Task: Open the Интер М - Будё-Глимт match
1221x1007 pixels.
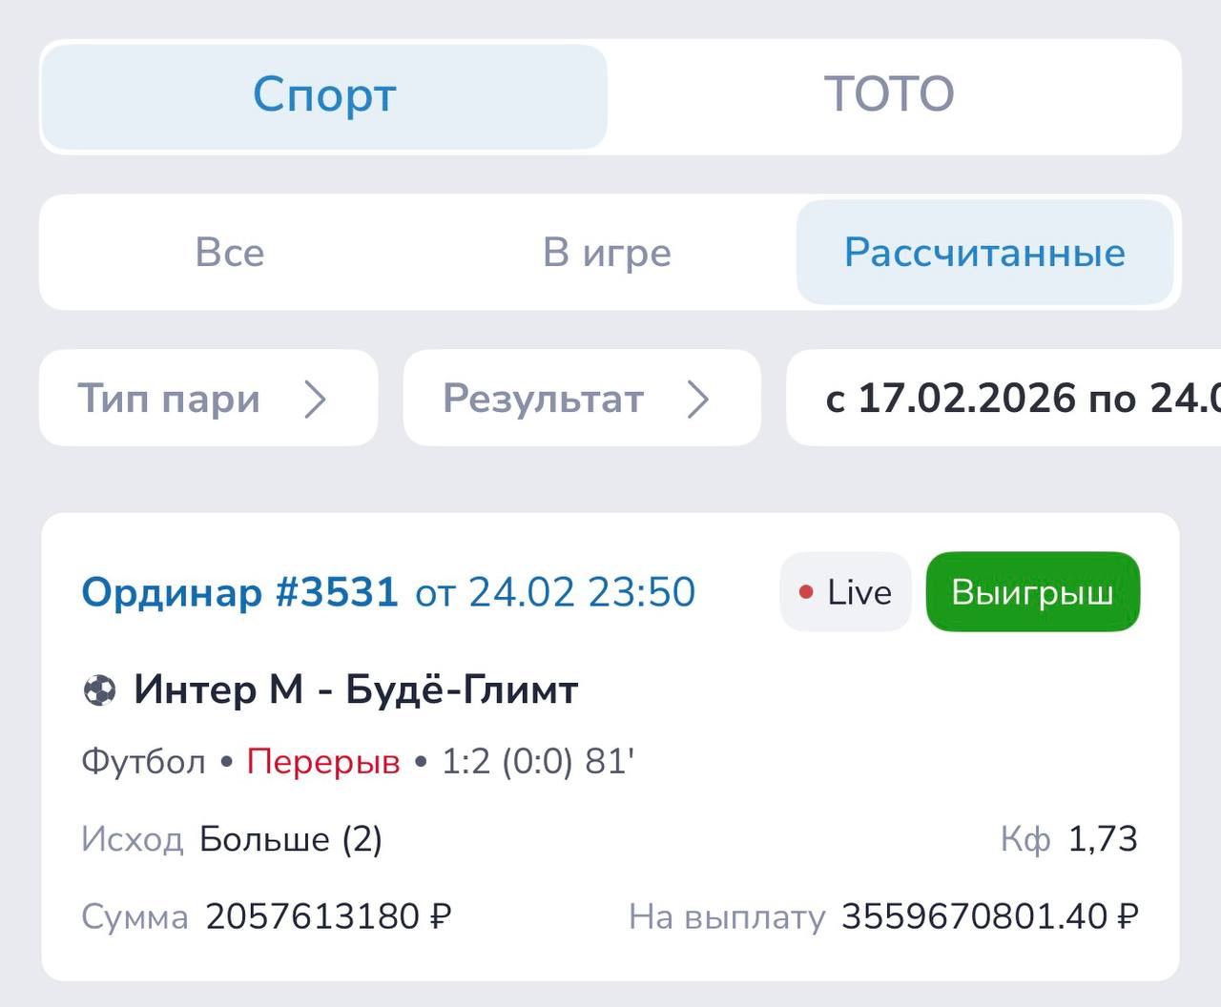Action: (x=356, y=689)
